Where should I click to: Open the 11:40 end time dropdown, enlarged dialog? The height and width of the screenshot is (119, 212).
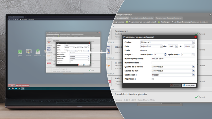[x=193, y=46]
